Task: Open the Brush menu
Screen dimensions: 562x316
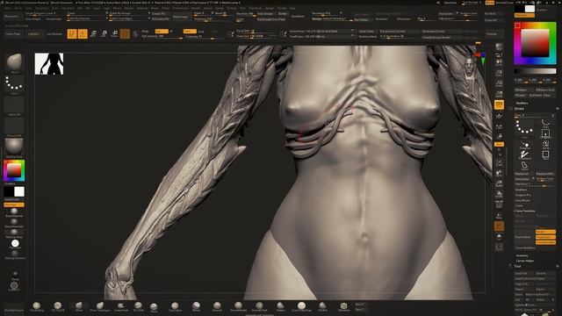Action: point(18,8)
